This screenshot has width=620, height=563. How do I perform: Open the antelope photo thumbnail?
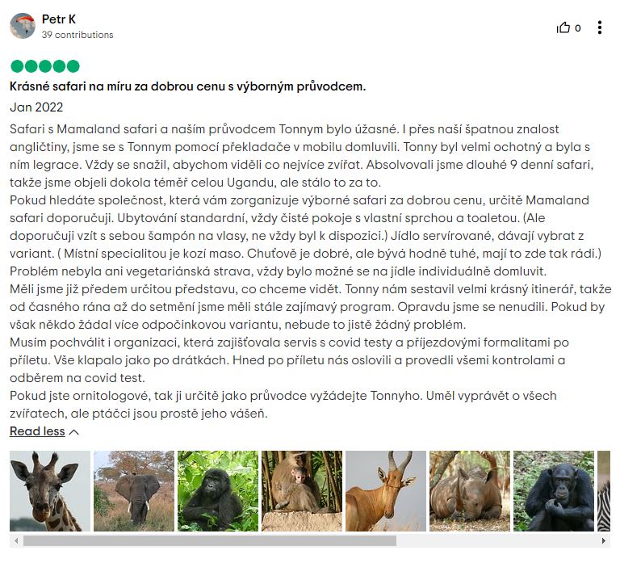click(386, 491)
